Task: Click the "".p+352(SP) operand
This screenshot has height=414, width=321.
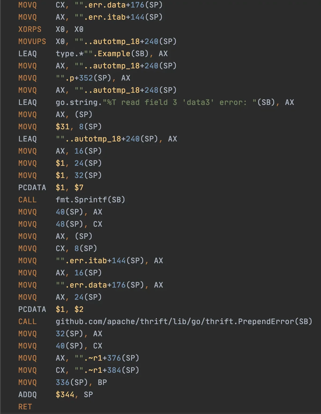Action: pos(83,78)
